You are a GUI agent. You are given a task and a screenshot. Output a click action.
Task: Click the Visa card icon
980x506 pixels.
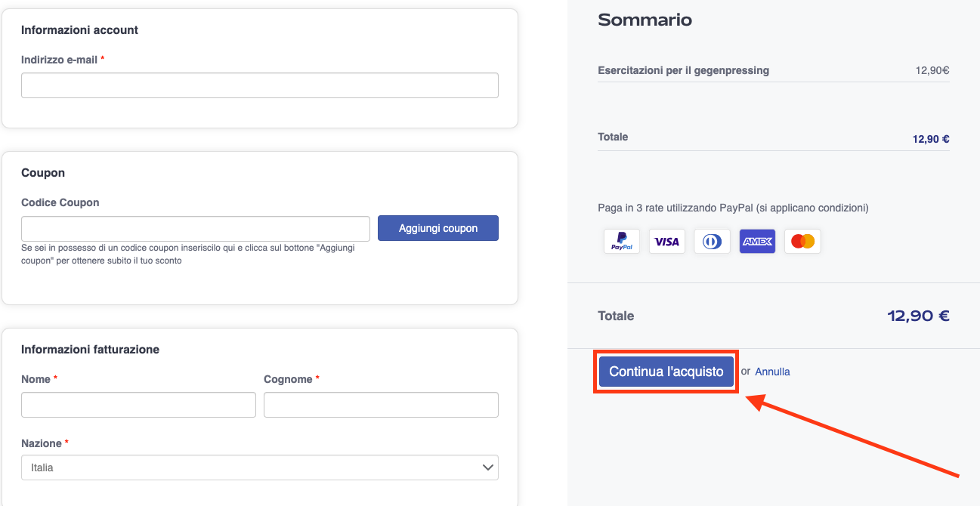coord(667,242)
